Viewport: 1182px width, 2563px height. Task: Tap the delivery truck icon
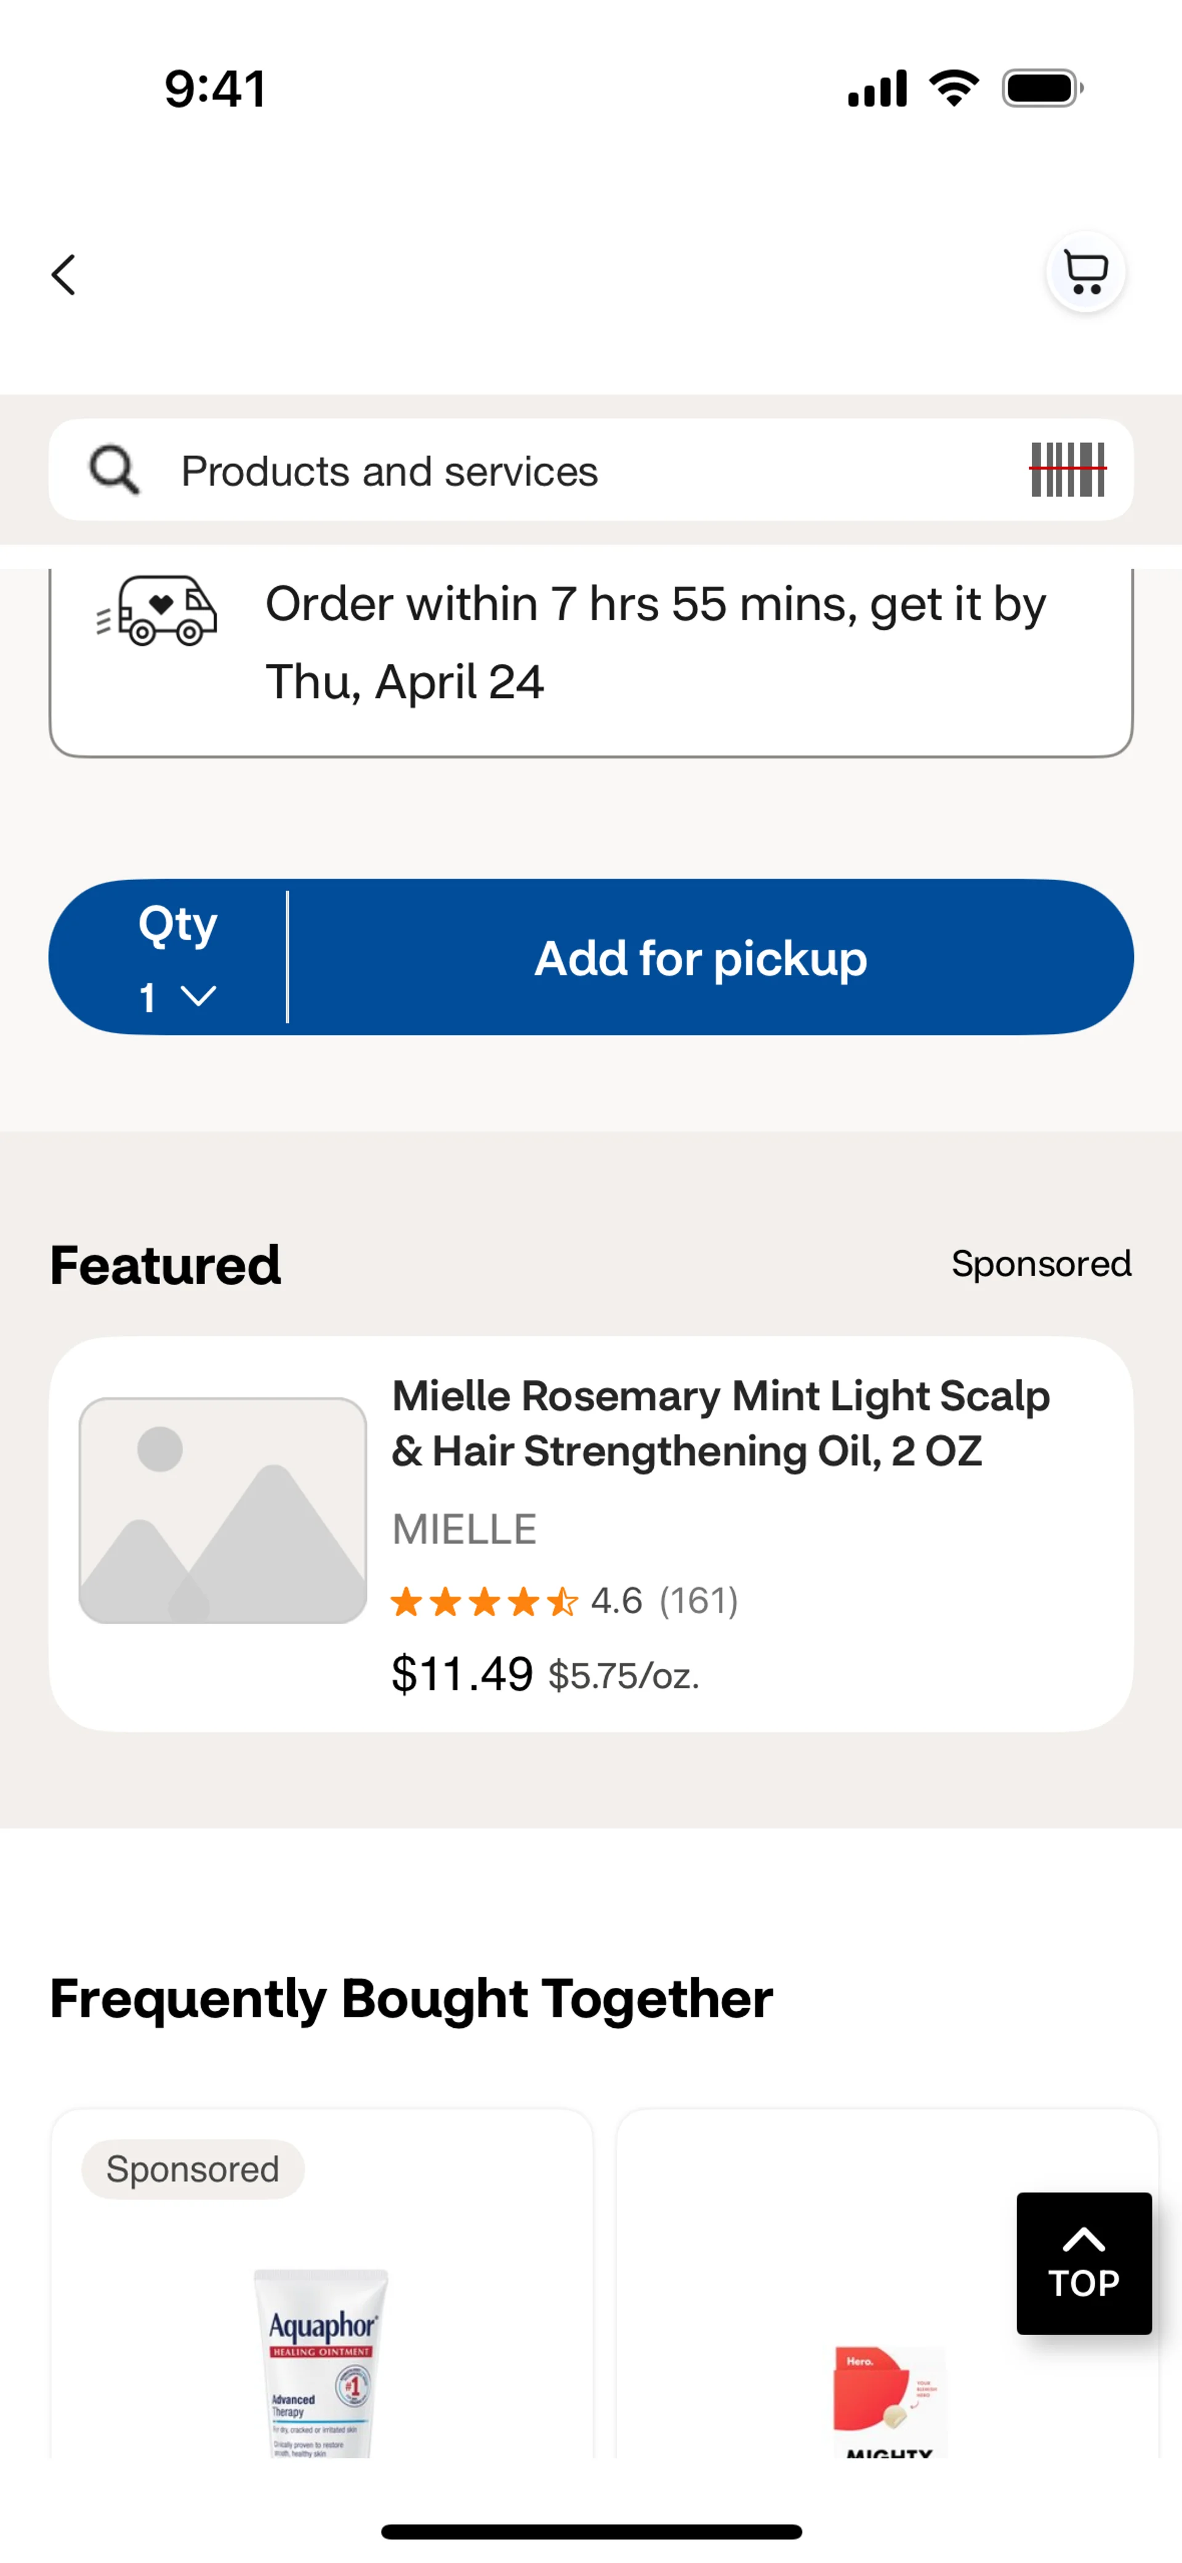(x=157, y=611)
